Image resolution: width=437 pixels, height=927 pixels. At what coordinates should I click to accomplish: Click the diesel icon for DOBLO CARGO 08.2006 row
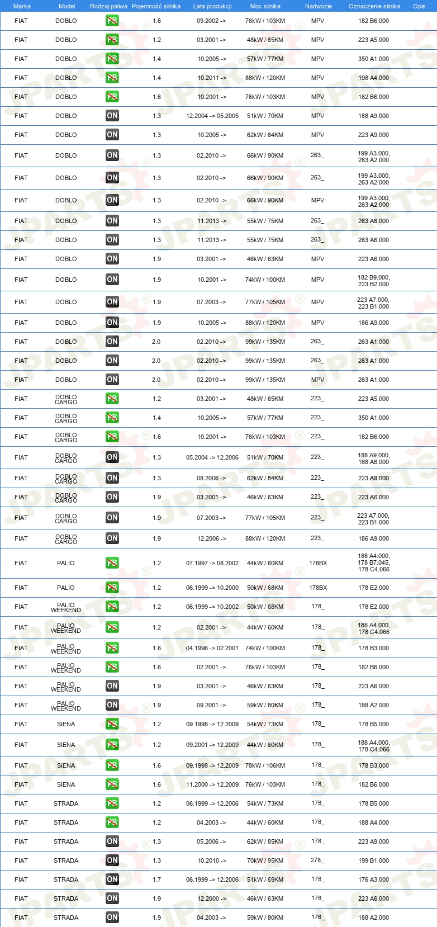112,478
